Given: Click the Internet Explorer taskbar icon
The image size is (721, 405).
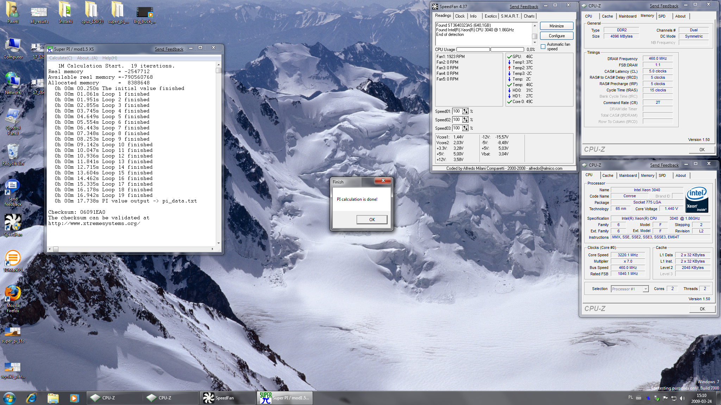Looking at the screenshot, I should (32, 398).
